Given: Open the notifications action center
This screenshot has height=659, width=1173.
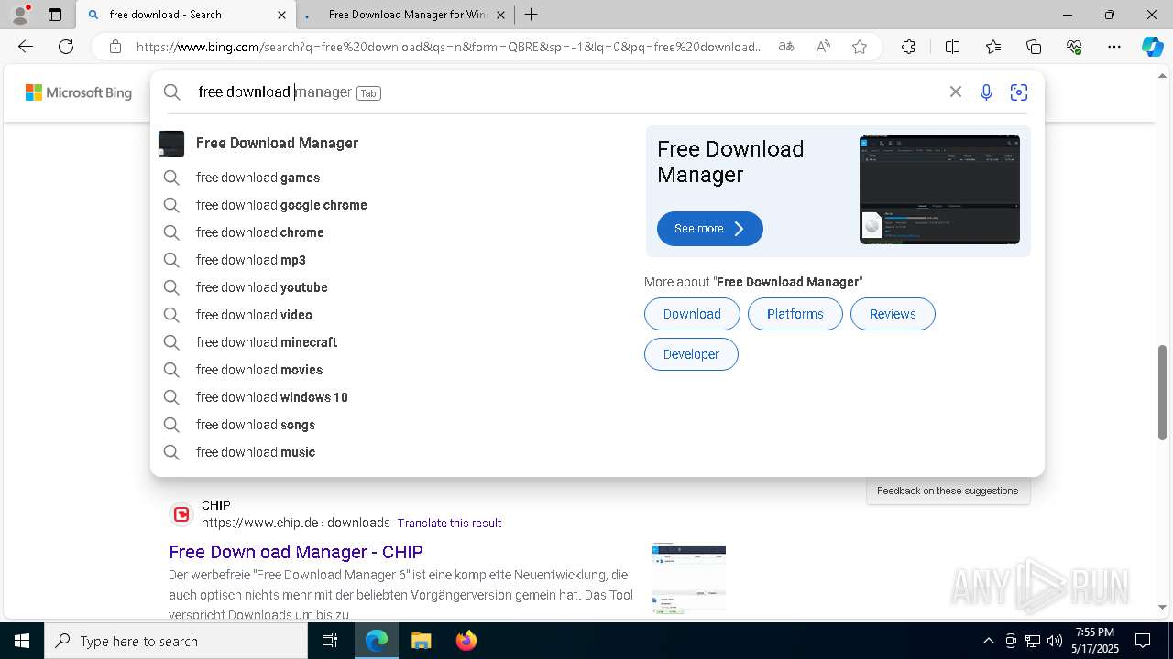Looking at the screenshot, I should tap(1143, 641).
